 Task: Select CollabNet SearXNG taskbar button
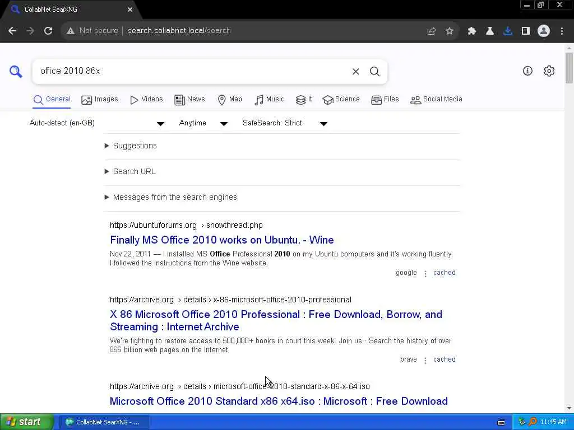(104, 422)
